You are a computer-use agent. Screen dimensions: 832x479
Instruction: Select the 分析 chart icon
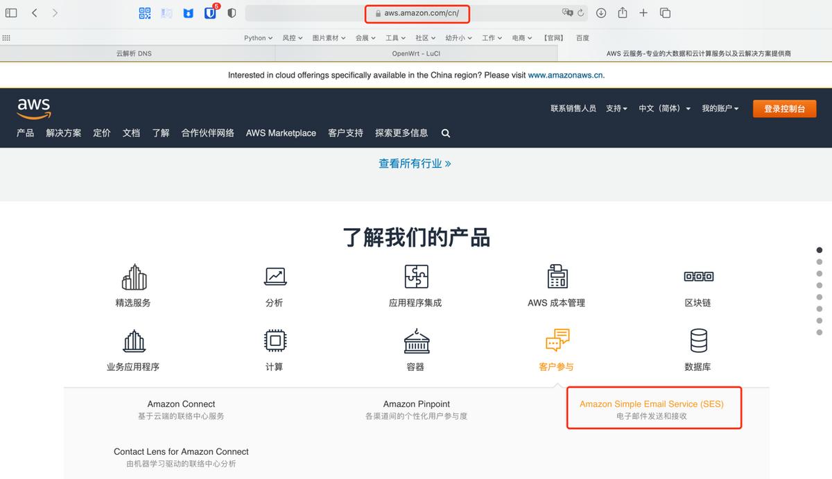tap(275, 277)
